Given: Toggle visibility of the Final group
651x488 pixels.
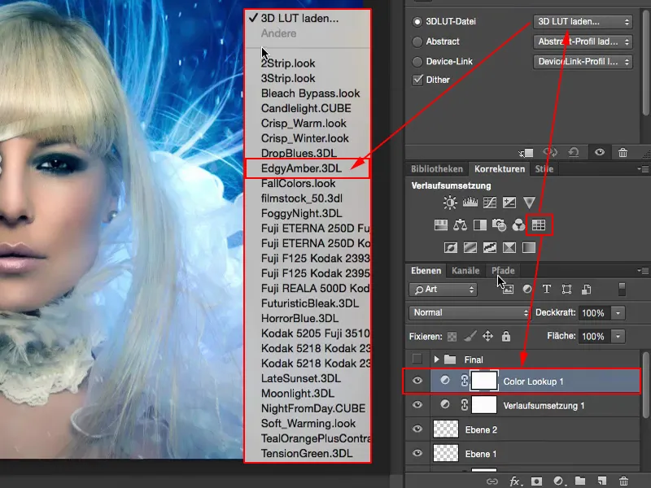Looking at the screenshot, I should [x=417, y=359].
